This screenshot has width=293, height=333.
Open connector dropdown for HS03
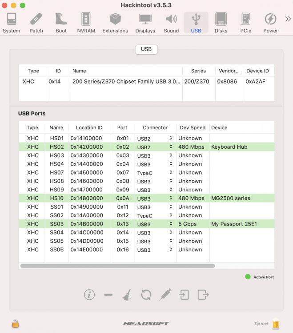pyautogui.click(x=171, y=155)
